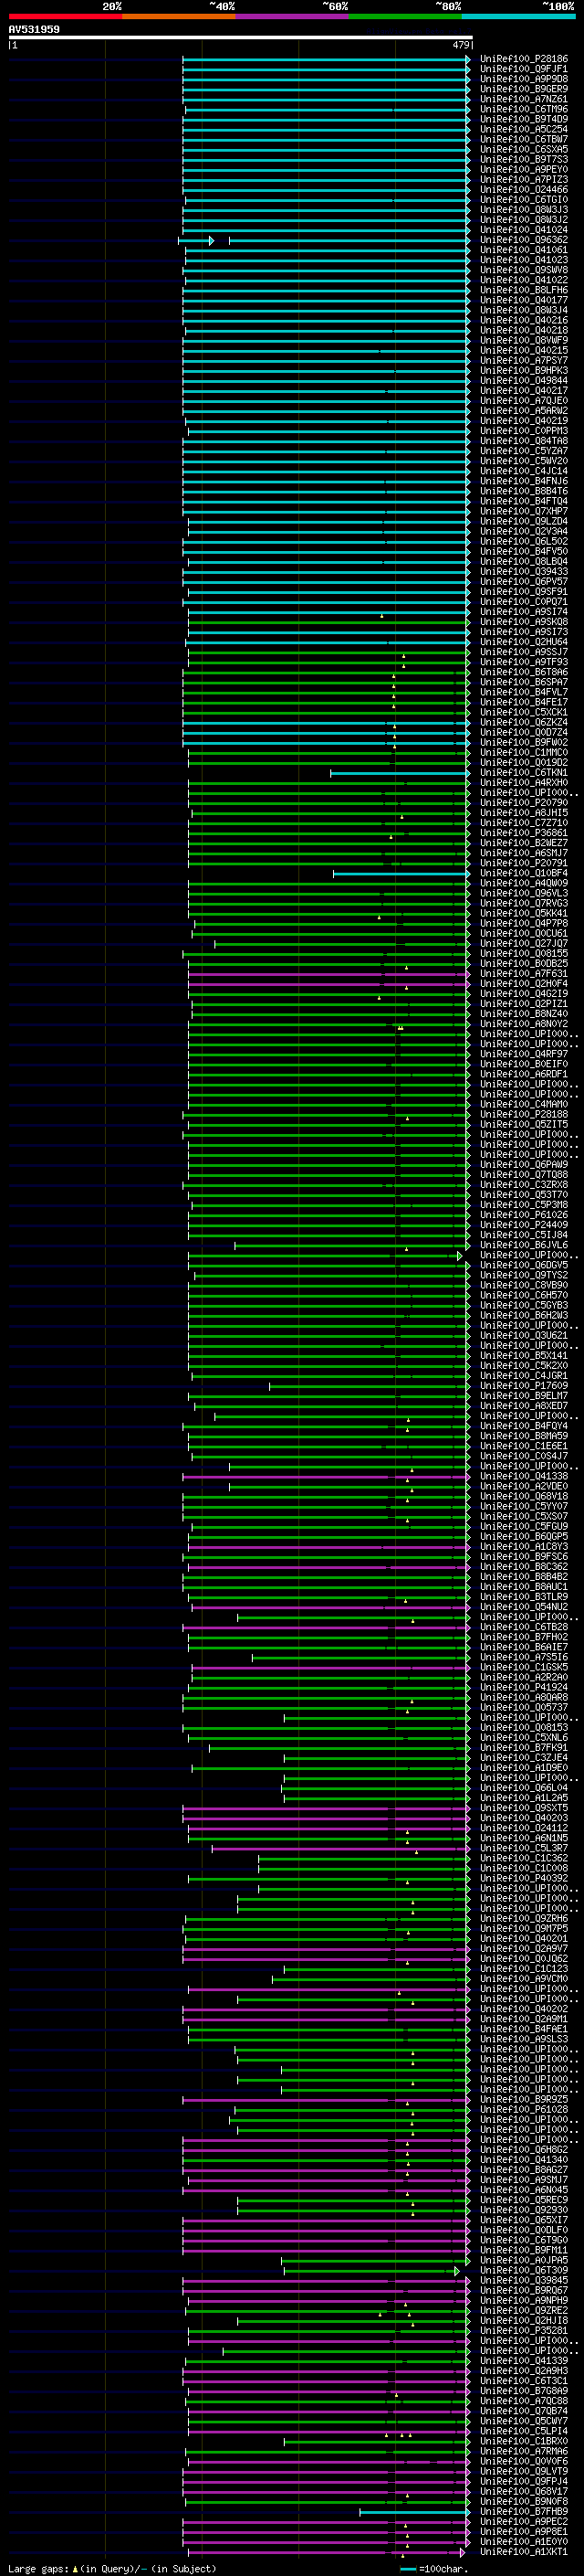584x2576 pixels.
Task: Select the UniRef100_O24466 label
Action: [x=523, y=189]
